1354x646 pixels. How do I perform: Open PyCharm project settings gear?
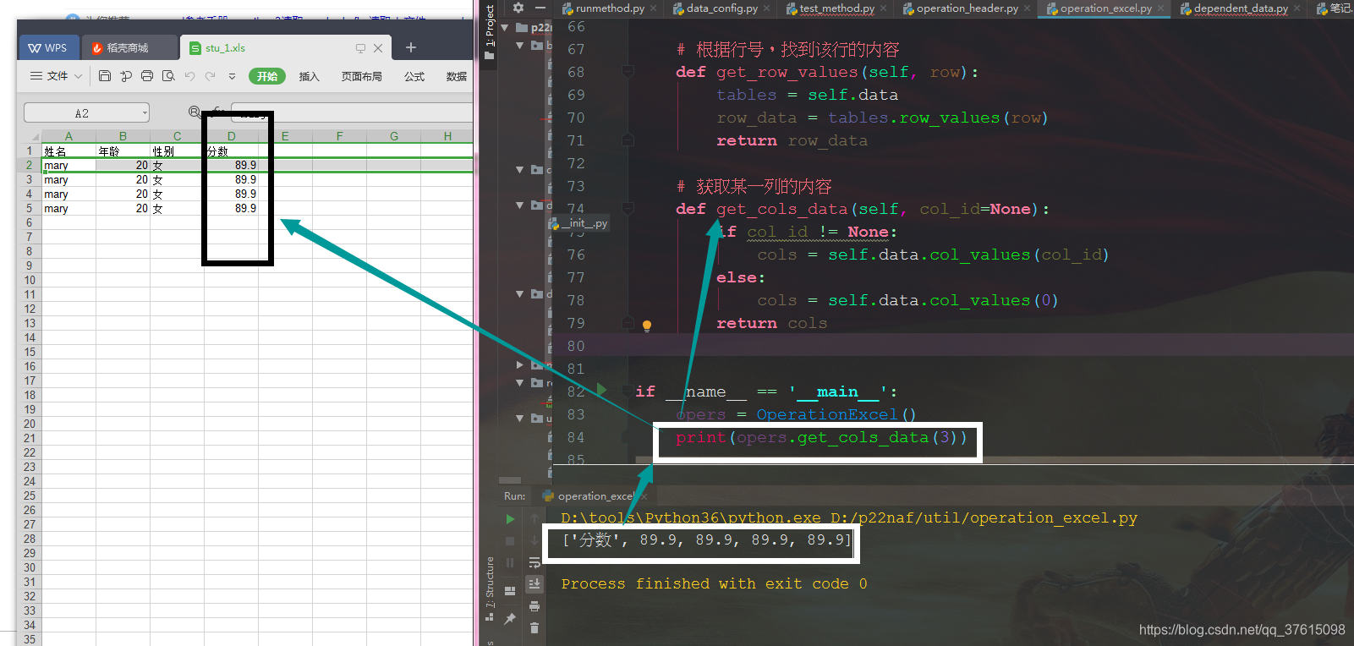[518, 8]
